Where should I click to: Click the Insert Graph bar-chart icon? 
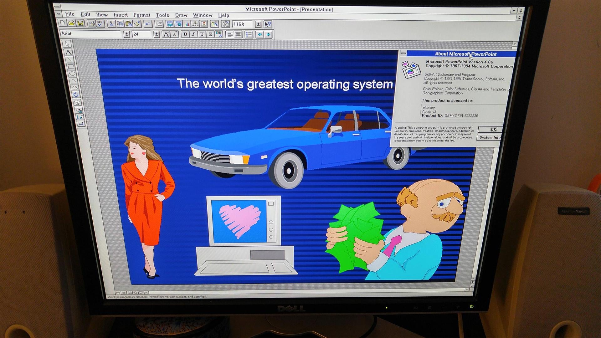(x=187, y=24)
